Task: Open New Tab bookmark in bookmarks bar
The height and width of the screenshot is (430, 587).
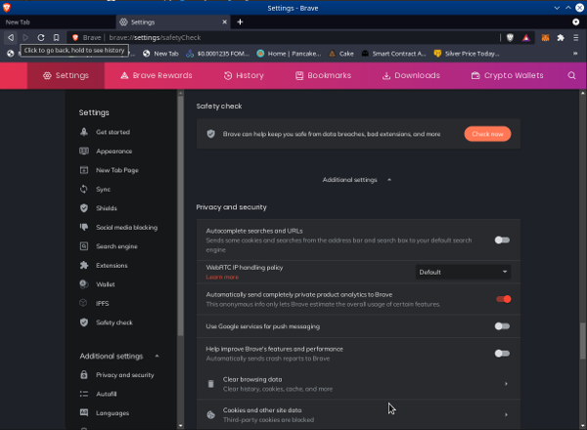Action: (x=160, y=54)
